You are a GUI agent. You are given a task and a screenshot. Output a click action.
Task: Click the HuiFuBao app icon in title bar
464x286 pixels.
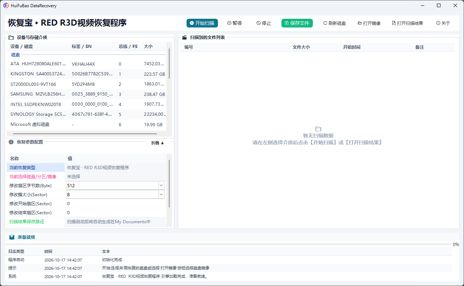6,6
